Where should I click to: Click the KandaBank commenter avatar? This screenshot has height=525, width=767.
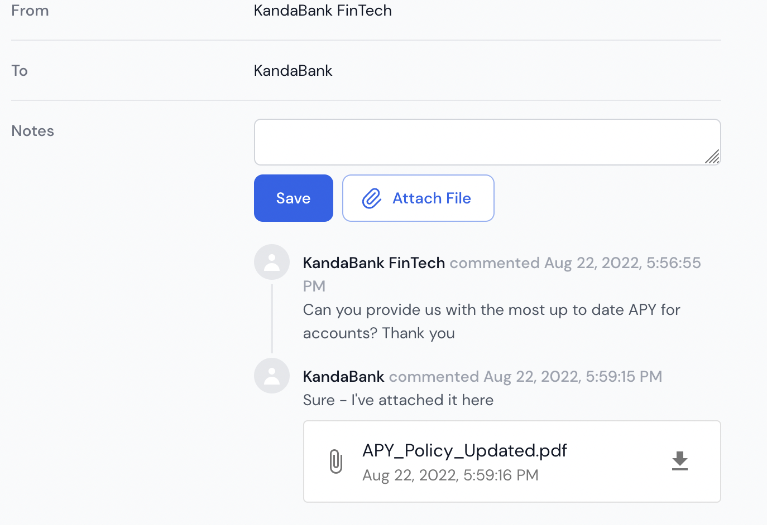pos(272,376)
